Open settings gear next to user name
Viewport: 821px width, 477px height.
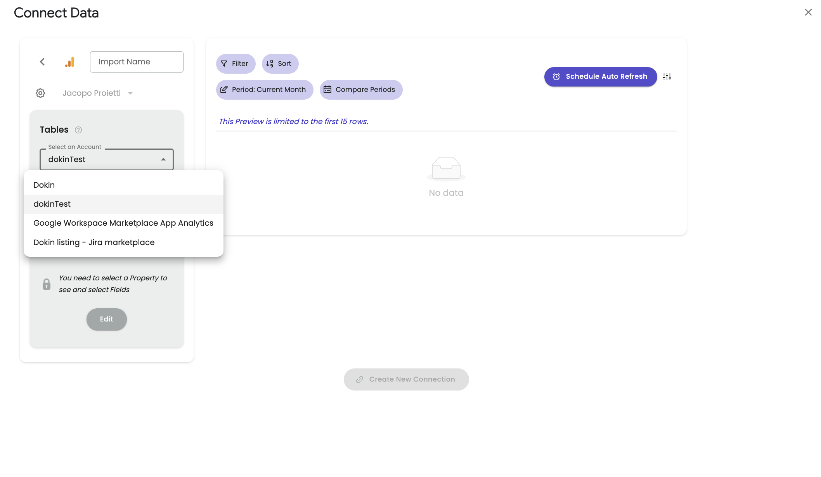click(x=40, y=93)
